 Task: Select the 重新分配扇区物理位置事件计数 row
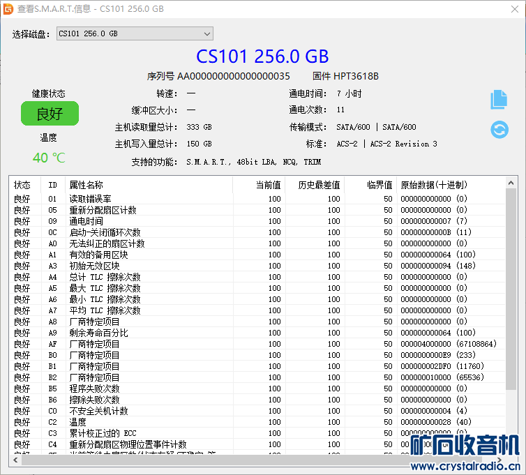pos(257,444)
